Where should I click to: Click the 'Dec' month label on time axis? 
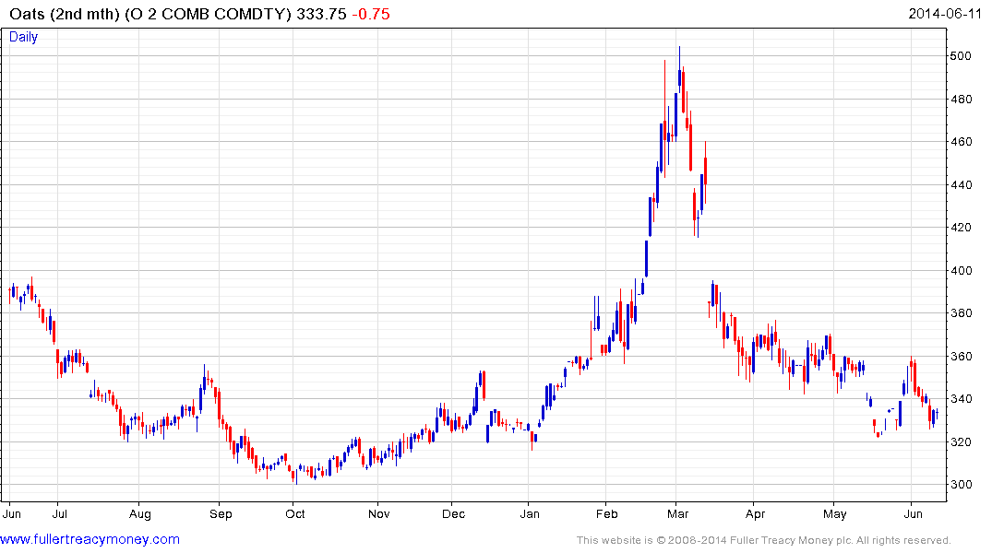pyautogui.click(x=453, y=513)
